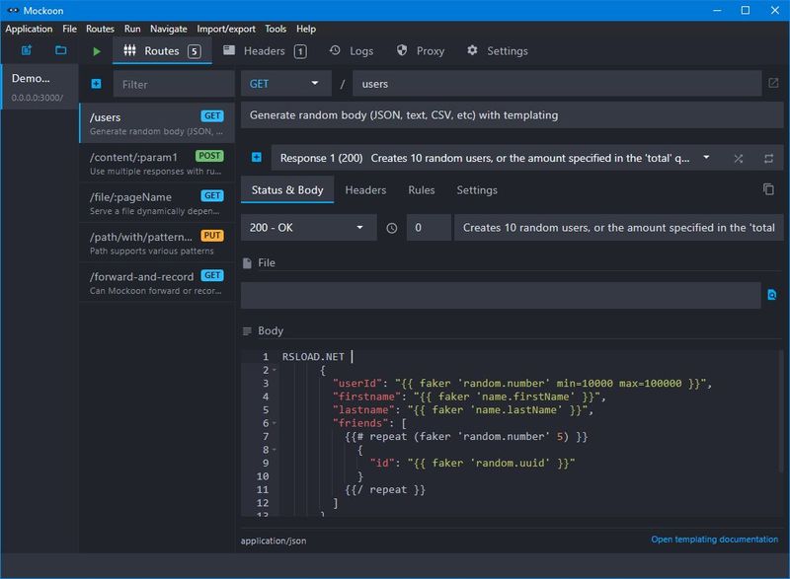The image size is (790, 579).
Task: Add a new response with the plus icon
Action: tap(256, 158)
